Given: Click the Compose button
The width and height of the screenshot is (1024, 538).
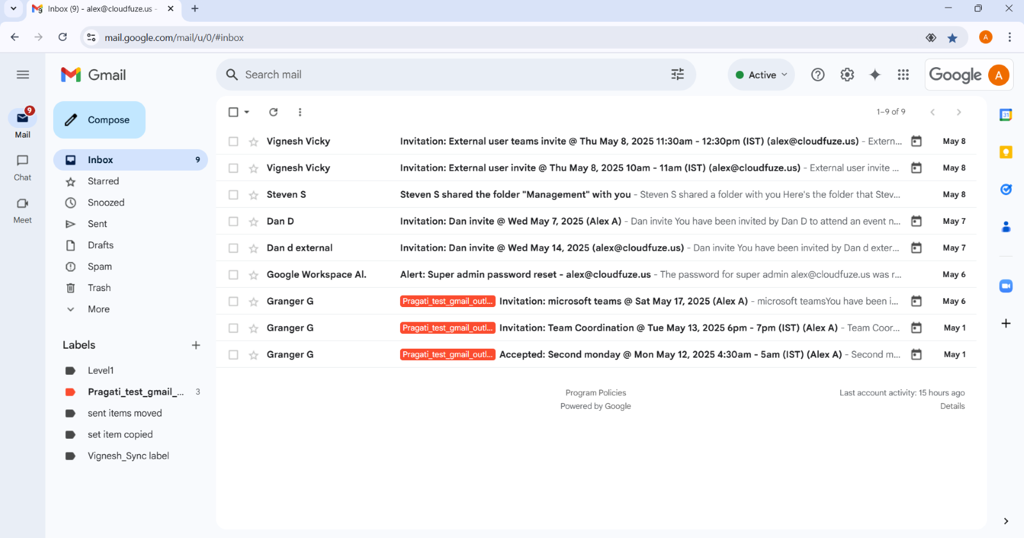Looking at the screenshot, I should point(99,120).
